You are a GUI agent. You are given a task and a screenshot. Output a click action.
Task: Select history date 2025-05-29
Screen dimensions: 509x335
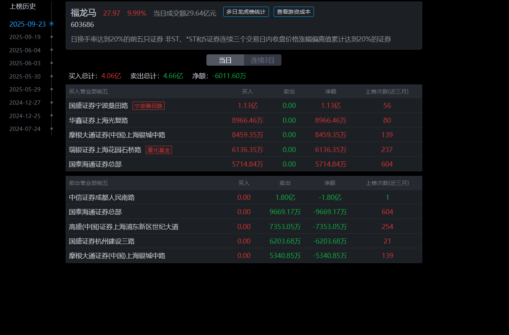(x=25, y=90)
